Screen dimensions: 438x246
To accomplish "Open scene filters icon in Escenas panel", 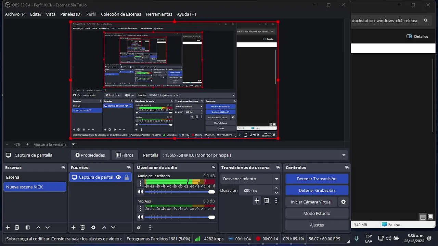I will pyautogui.click(x=28, y=228).
